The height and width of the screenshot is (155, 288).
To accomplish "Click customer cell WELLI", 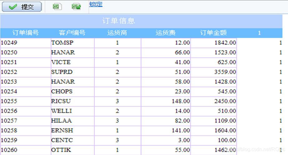I will (x=73, y=111).
